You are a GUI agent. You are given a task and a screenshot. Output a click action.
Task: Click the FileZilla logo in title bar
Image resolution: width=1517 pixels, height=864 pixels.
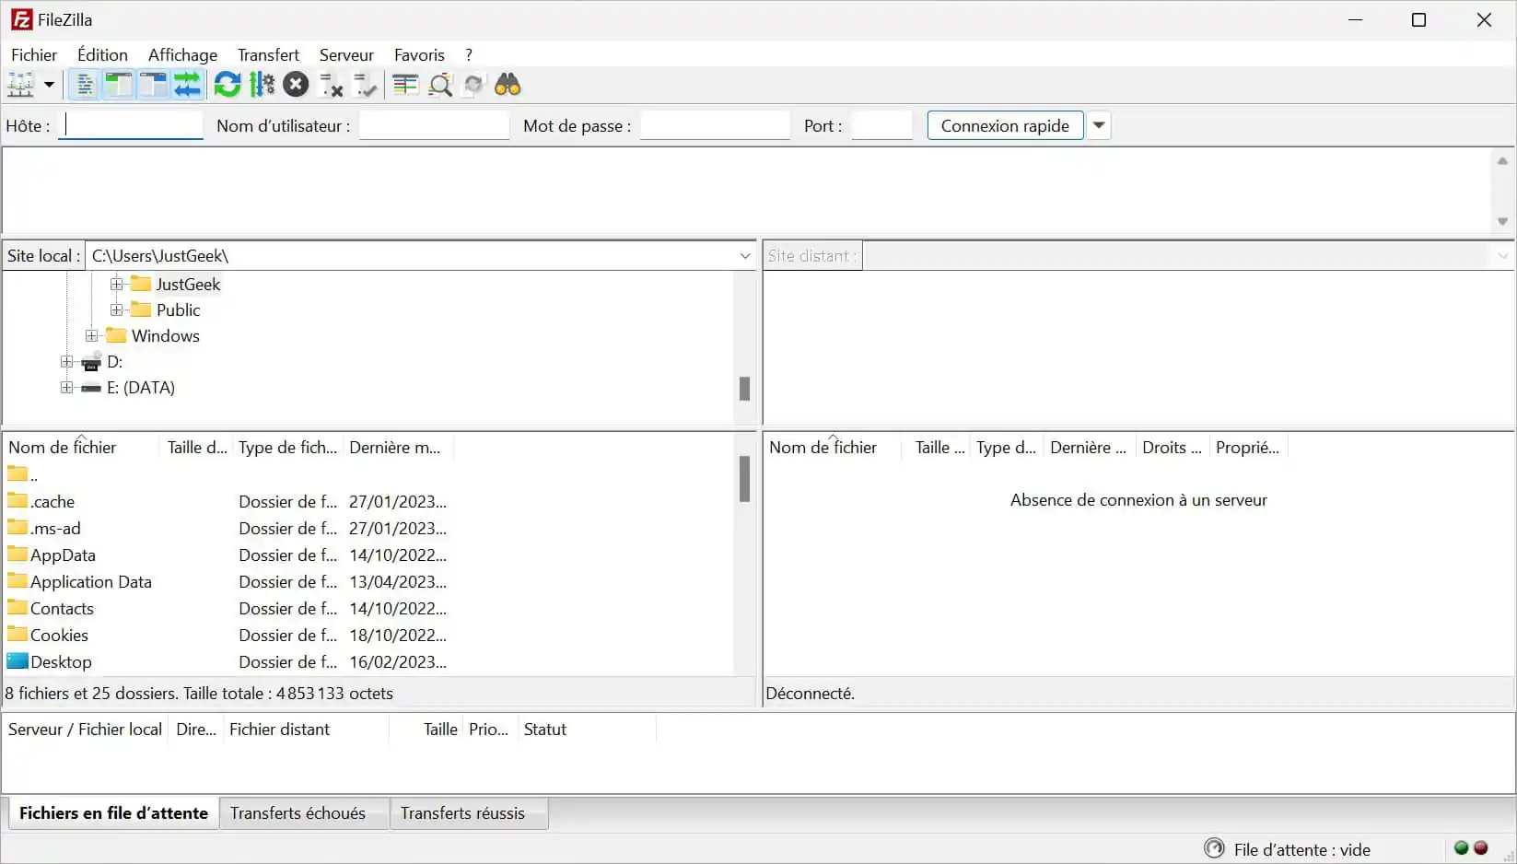point(21,19)
